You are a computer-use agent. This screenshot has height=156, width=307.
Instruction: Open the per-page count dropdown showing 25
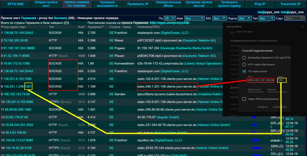[170, 18]
